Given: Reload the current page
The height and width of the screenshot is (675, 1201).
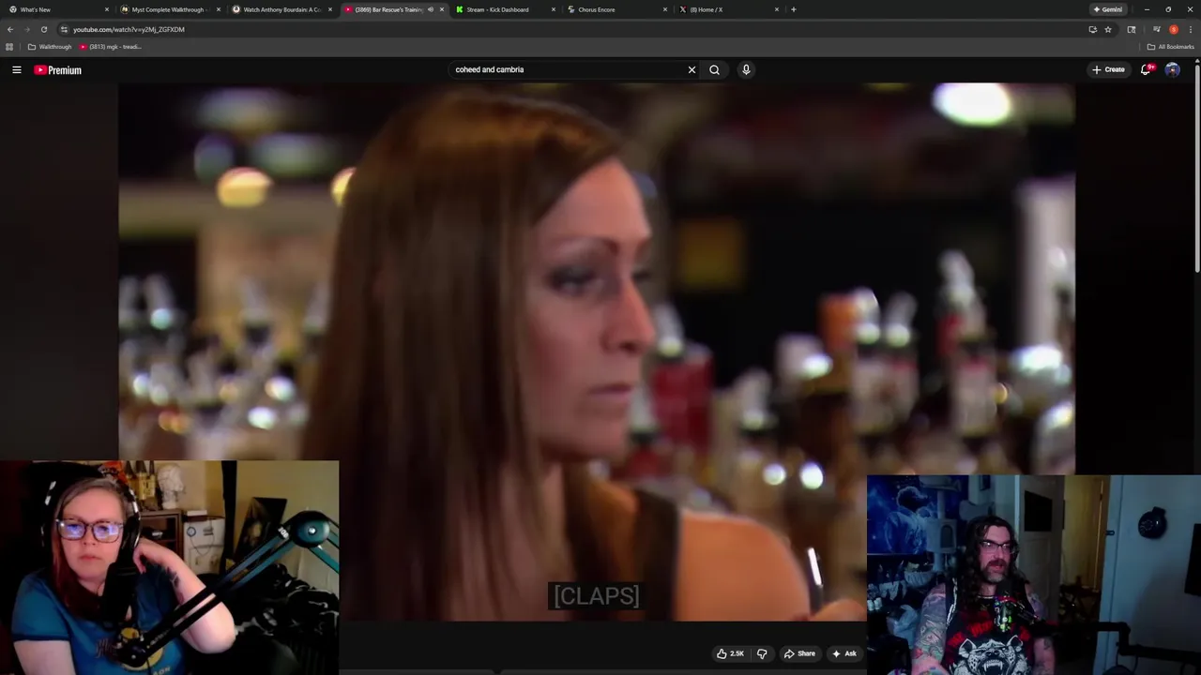Looking at the screenshot, I should (x=43, y=29).
